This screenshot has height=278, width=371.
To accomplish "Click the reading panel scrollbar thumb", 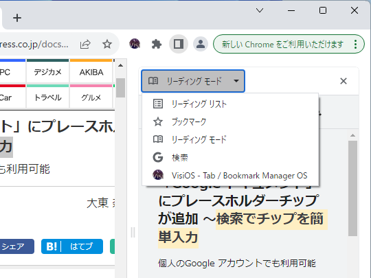I will point(352,188).
